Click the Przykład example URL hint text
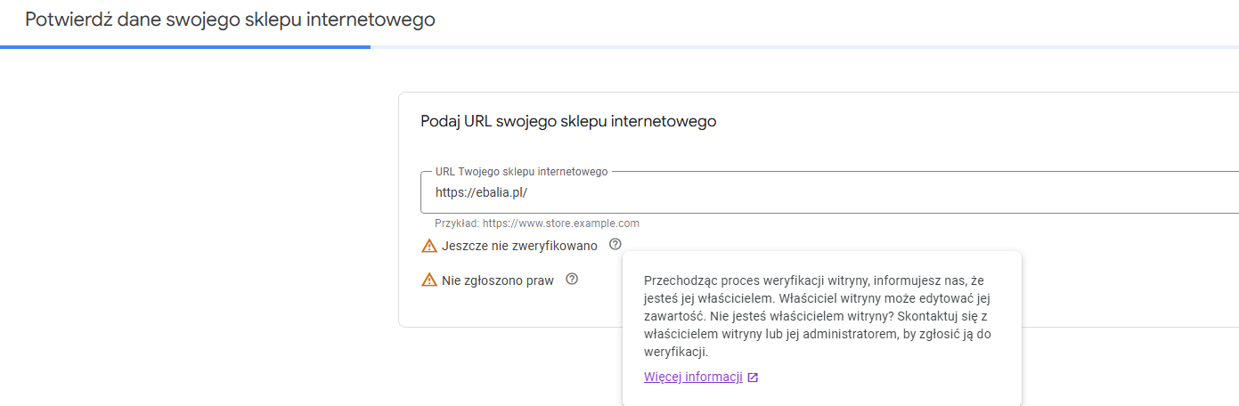Image resolution: width=1239 pixels, height=406 pixels. pyautogui.click(x=537, y=223)
